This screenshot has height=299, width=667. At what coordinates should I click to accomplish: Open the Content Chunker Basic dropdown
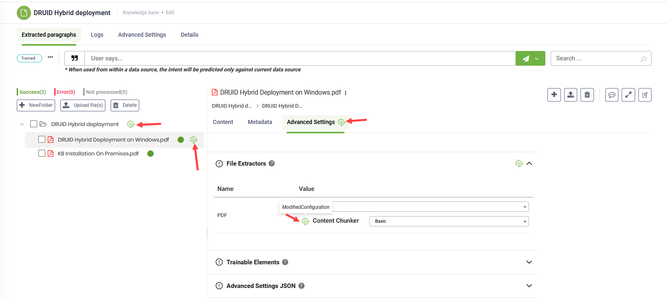pyautogui.click(x=449, y=221)
